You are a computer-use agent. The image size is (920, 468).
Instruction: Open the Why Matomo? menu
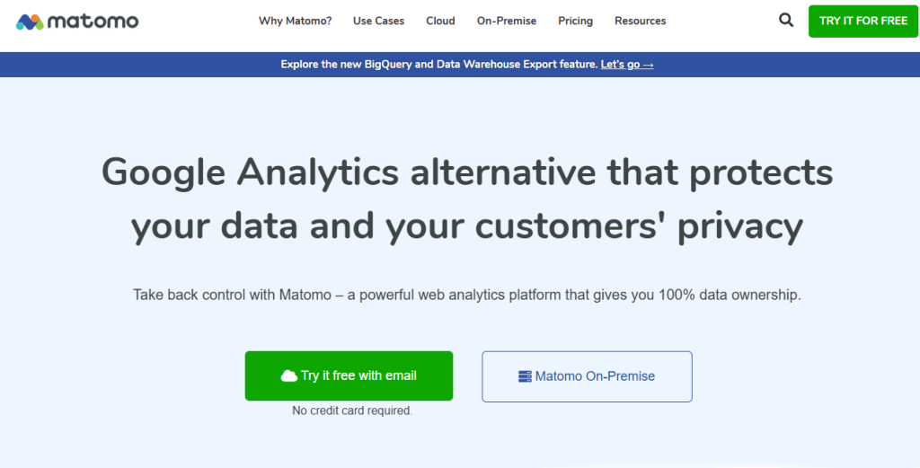click(295, 21)
